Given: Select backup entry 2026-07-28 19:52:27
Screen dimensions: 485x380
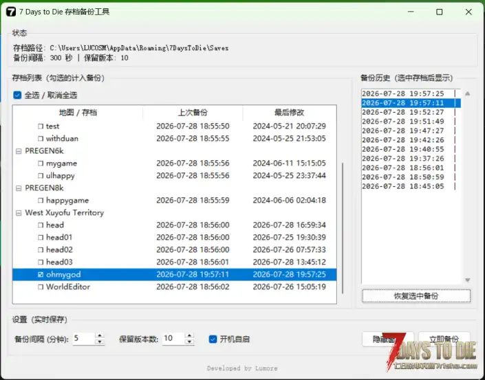Looking at the screenshot, I should coord(411,112).
